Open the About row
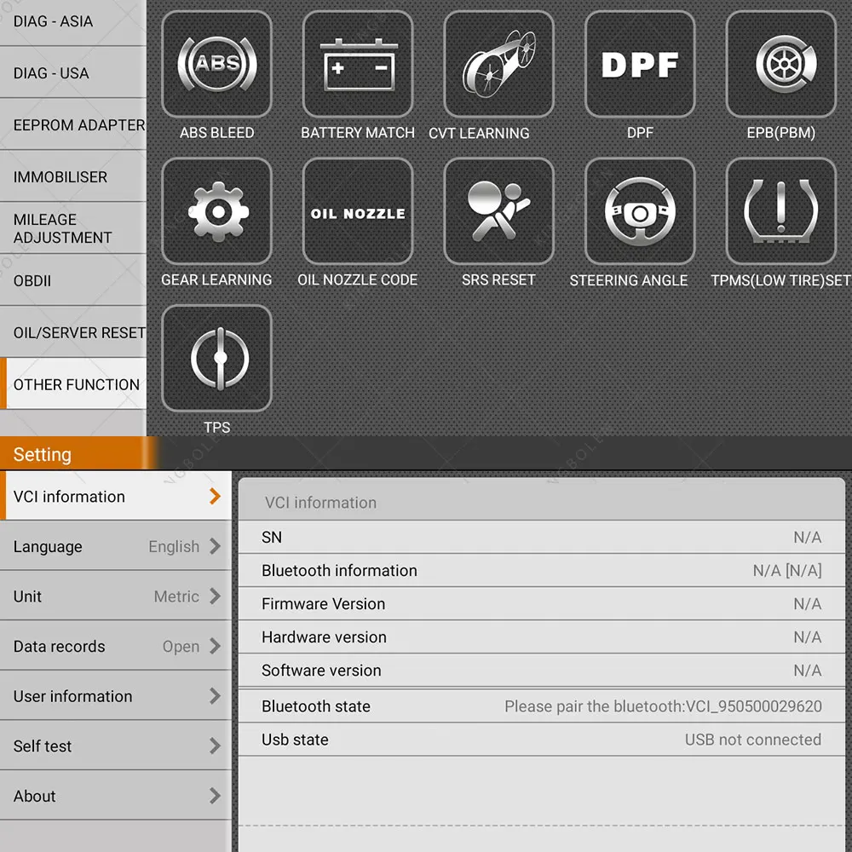The width and height of the screenshot is (852, 852). pos(116,796)
